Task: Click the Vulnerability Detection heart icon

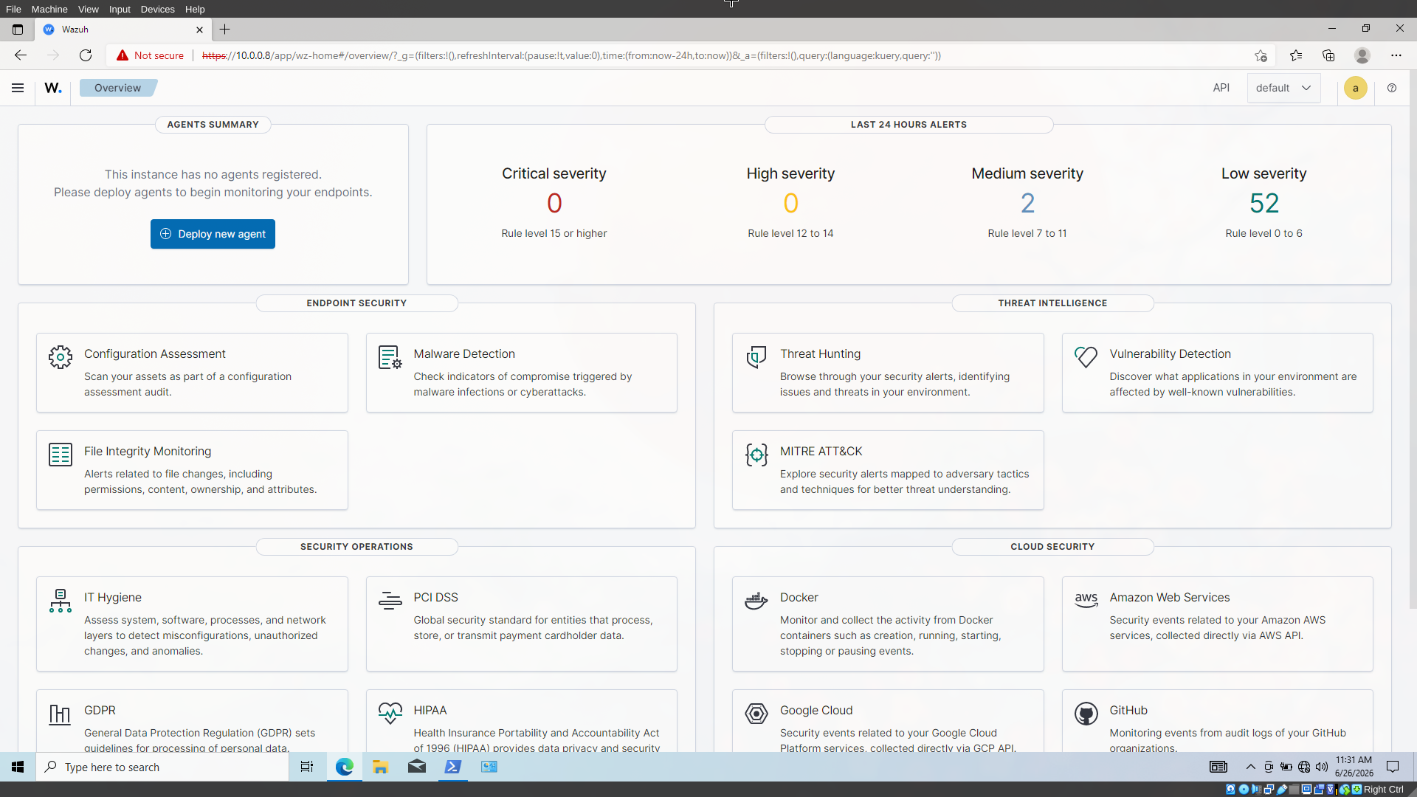Action: point(1086,357)
